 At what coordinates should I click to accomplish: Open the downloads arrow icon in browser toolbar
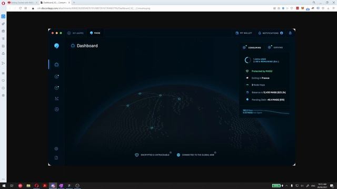click(x=328, y=8)
